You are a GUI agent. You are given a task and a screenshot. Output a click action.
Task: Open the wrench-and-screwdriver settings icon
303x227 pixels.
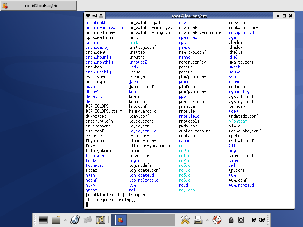pos(185,219)
